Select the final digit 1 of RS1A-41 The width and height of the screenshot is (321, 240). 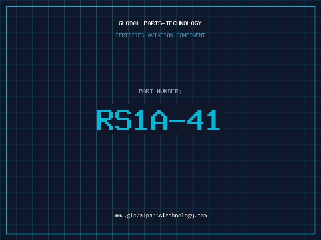pos(213,120)
